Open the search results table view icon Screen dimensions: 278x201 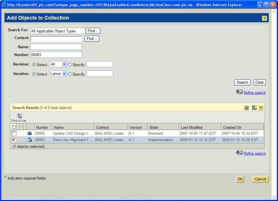click(x=246, y=108)
